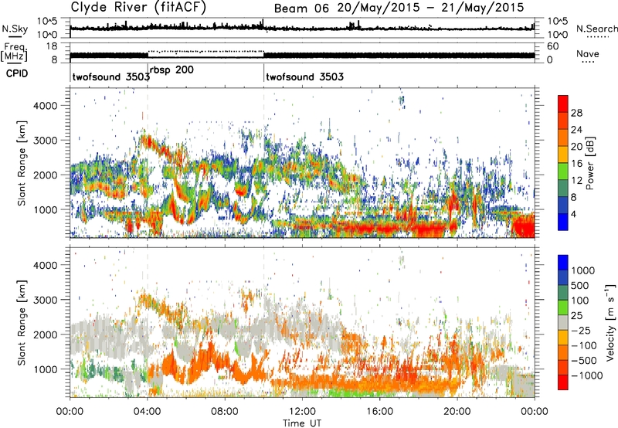The image size is (618, 428).
Task: Click the 'Beam 06' label in the header
Action: 301,8
